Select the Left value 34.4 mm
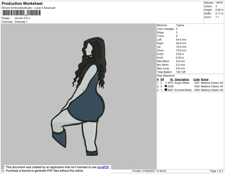Image resolution: width=225 pixels, height=174 pixels. [181, 40]
